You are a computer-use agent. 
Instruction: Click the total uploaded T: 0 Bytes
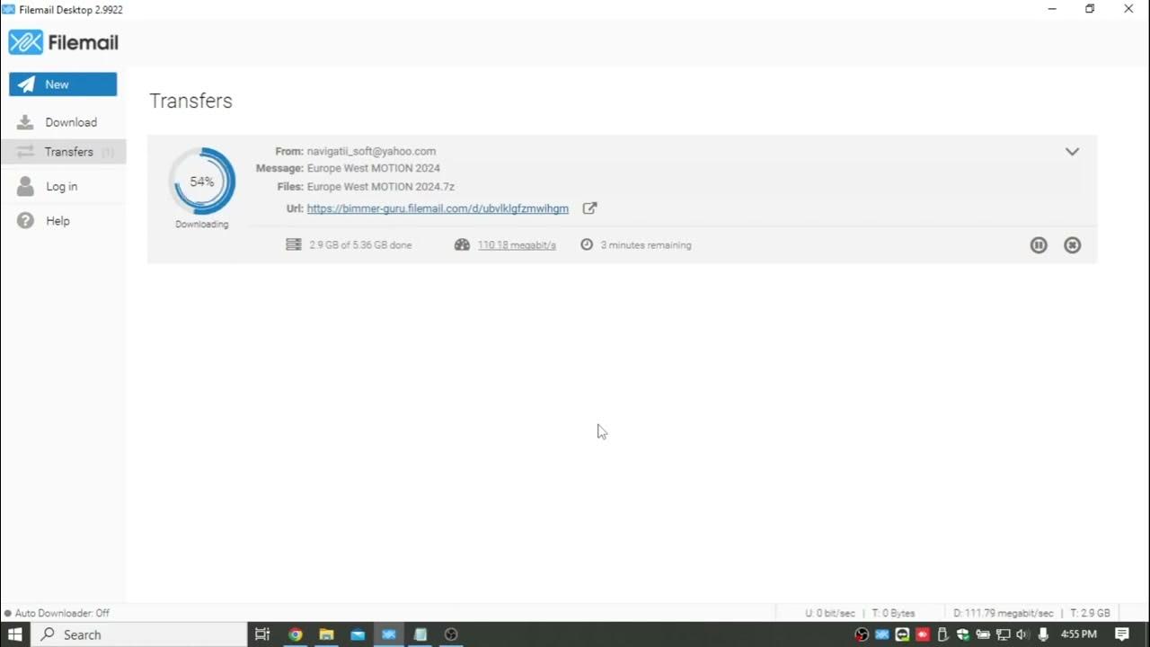893,613
